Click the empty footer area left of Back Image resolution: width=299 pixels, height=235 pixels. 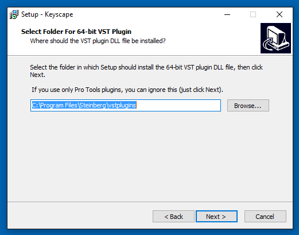click(79, 217)
